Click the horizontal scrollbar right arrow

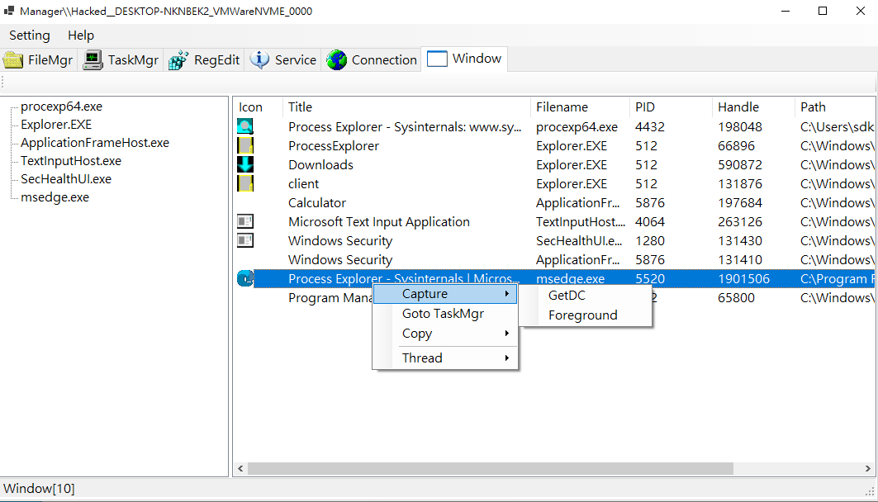pos(867,468)
